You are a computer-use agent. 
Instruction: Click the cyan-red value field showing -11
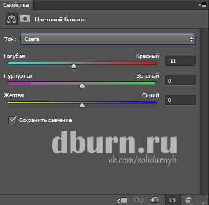click(x=180, y=61)
